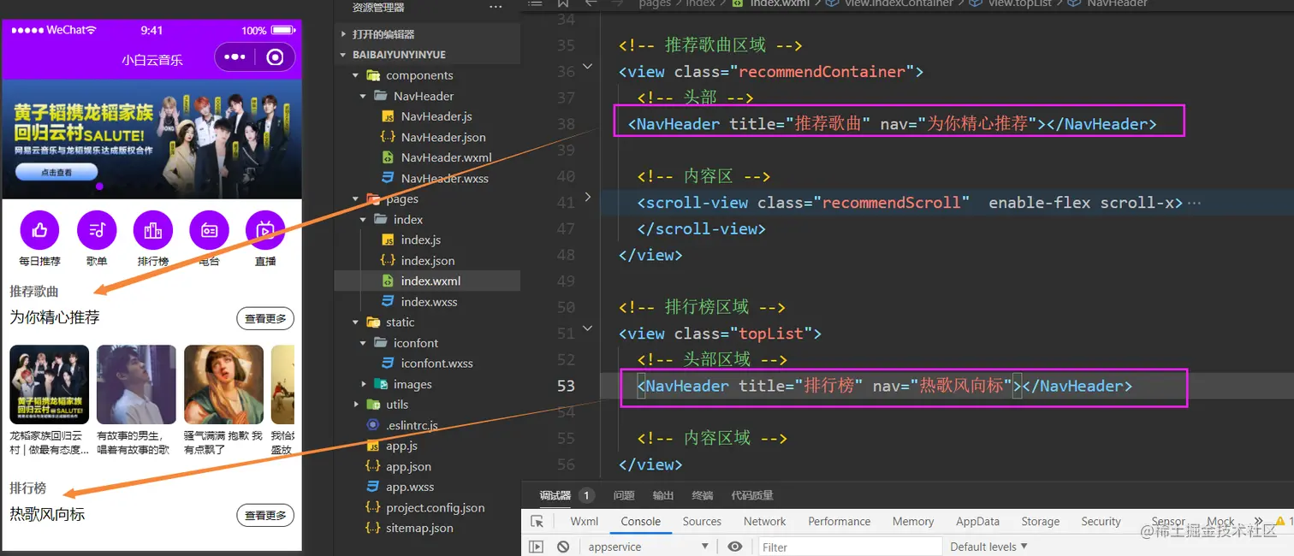Switch to the 调试器 panel tab

[555, 495]
